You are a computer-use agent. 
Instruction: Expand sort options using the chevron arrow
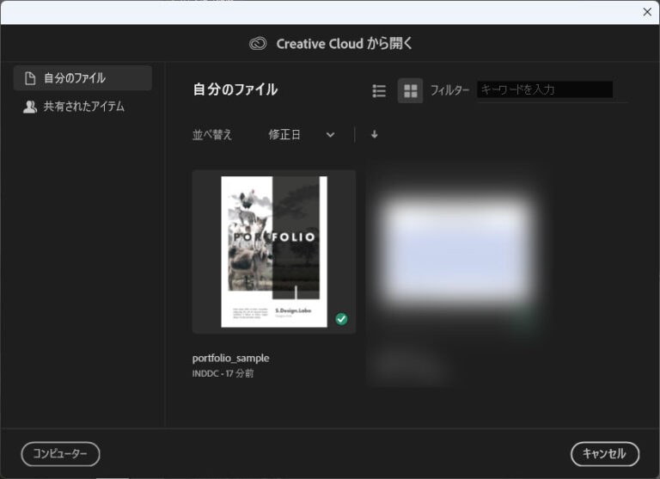point(330,134)
